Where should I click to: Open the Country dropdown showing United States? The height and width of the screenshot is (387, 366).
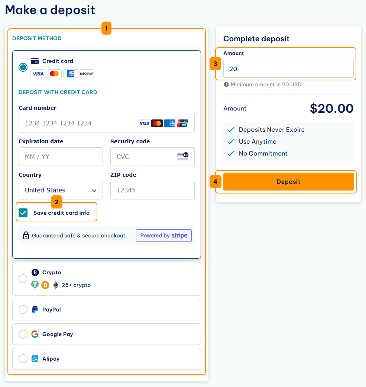61,190
